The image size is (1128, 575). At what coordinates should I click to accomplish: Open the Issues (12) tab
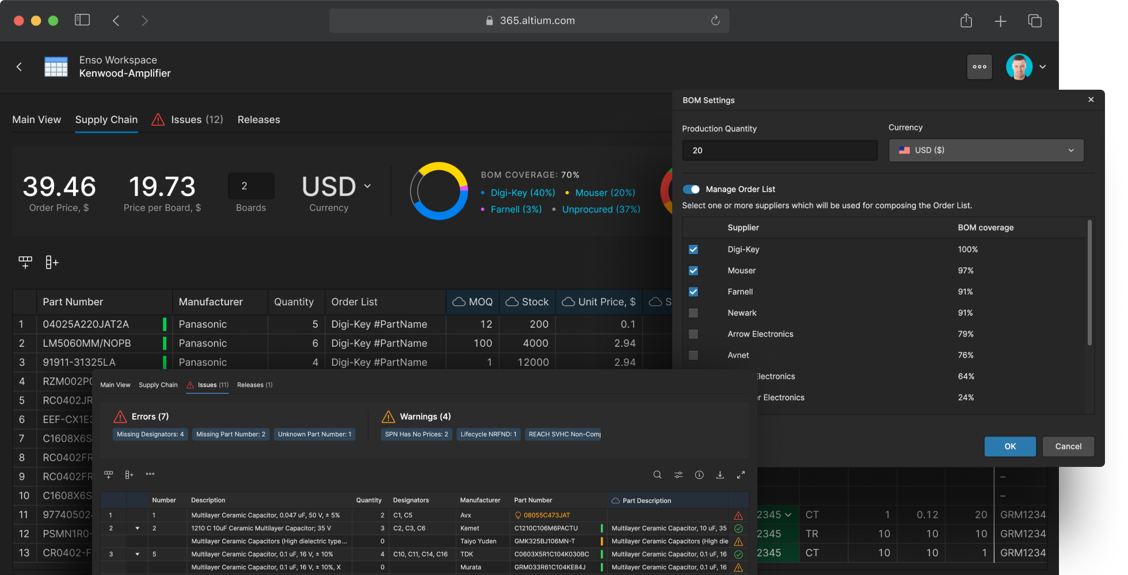(x=187, y=120)
